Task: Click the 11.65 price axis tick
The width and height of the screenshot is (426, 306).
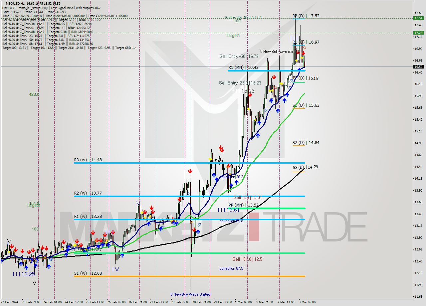Action: coord(418,296)
